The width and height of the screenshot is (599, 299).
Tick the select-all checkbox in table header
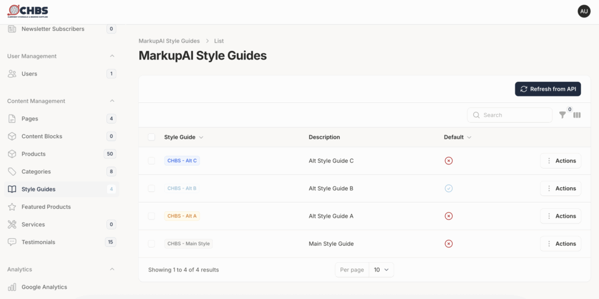point(152,137)
